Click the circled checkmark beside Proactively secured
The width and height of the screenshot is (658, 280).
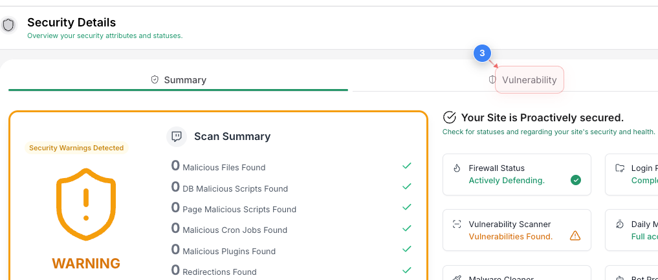click(450, 117)
